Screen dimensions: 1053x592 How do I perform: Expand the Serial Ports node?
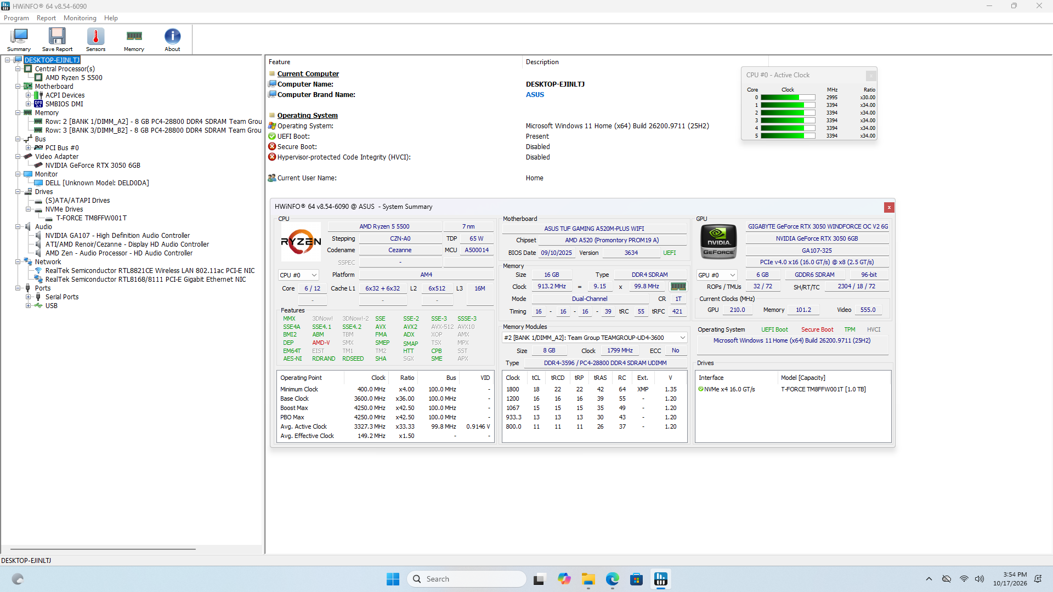[x=29, y=297]
